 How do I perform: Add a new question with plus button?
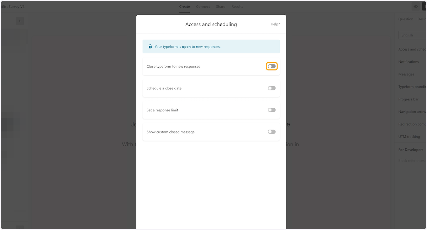(20, 21)
